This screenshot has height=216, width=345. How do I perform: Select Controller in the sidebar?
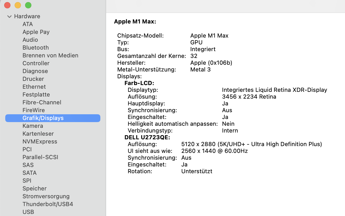(x=36, y=63)
